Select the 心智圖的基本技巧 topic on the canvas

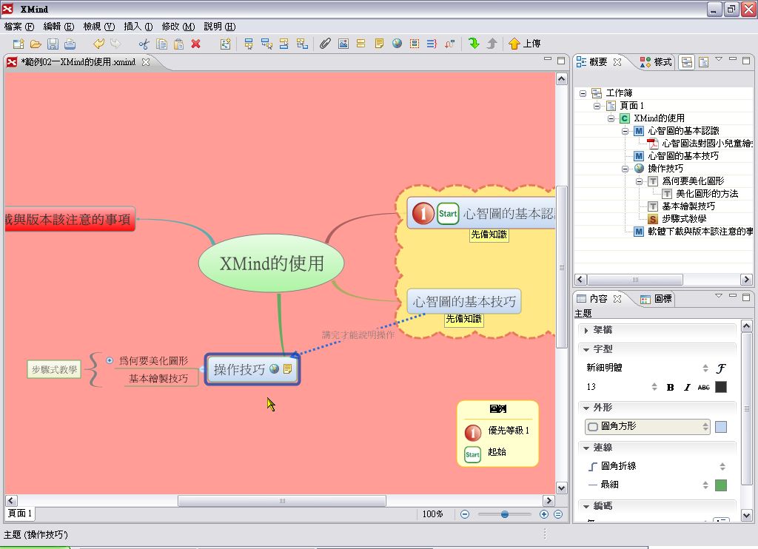tap(464, 302)
